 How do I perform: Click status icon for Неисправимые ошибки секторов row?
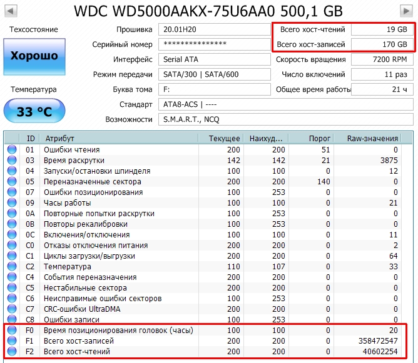(12, 298)
